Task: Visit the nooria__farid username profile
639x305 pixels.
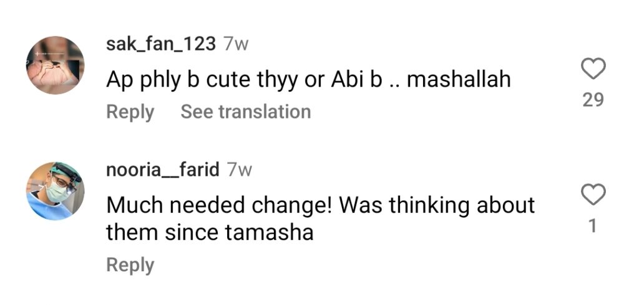Action: 163,169
